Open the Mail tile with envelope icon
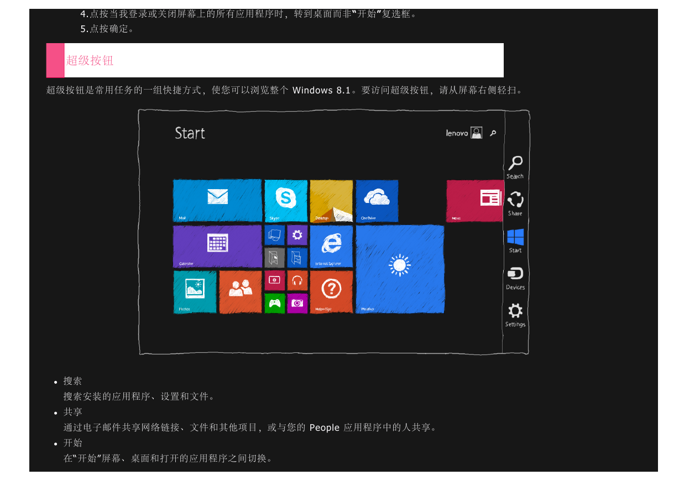The width and height of the screenshot is (679, 480). click(x=217, y=200)
